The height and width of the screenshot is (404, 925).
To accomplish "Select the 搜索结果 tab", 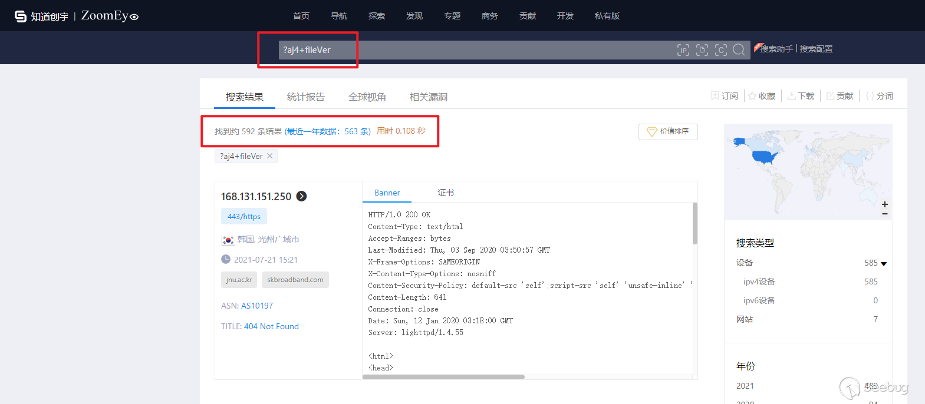I will pyautogui.click(x=245, y=97).
